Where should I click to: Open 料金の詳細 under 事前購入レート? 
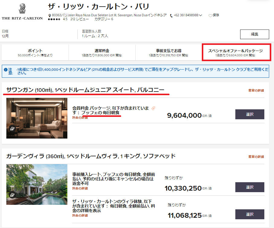(x=80, y=188)
